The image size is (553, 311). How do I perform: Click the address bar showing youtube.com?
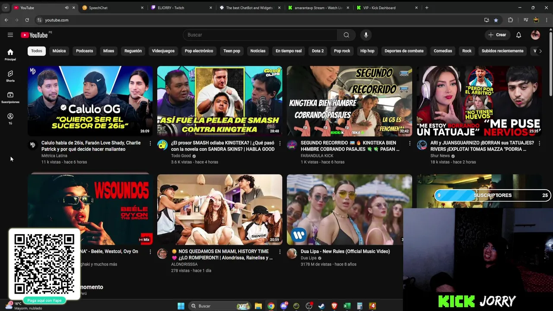click(x=259, y=20)
